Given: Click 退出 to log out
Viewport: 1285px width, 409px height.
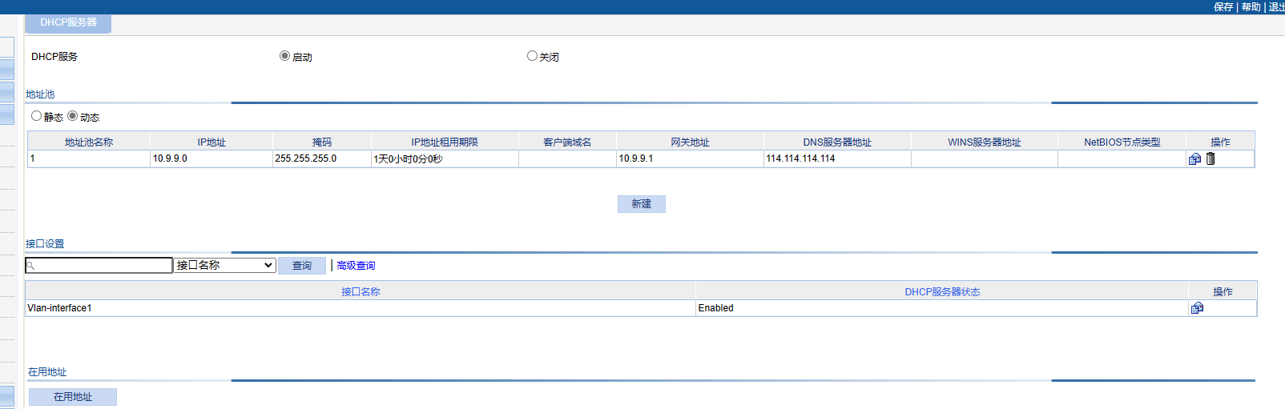Looking at the screenshot, I should [1276, 7].
